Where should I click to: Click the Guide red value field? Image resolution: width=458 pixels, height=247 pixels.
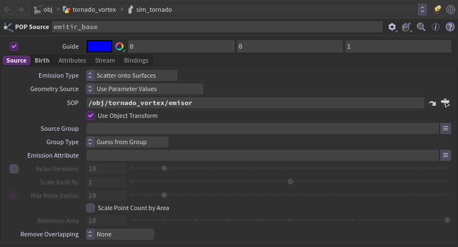click(181, 46)
